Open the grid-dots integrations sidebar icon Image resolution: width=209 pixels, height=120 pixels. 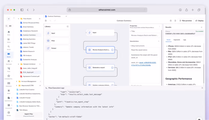9,83
